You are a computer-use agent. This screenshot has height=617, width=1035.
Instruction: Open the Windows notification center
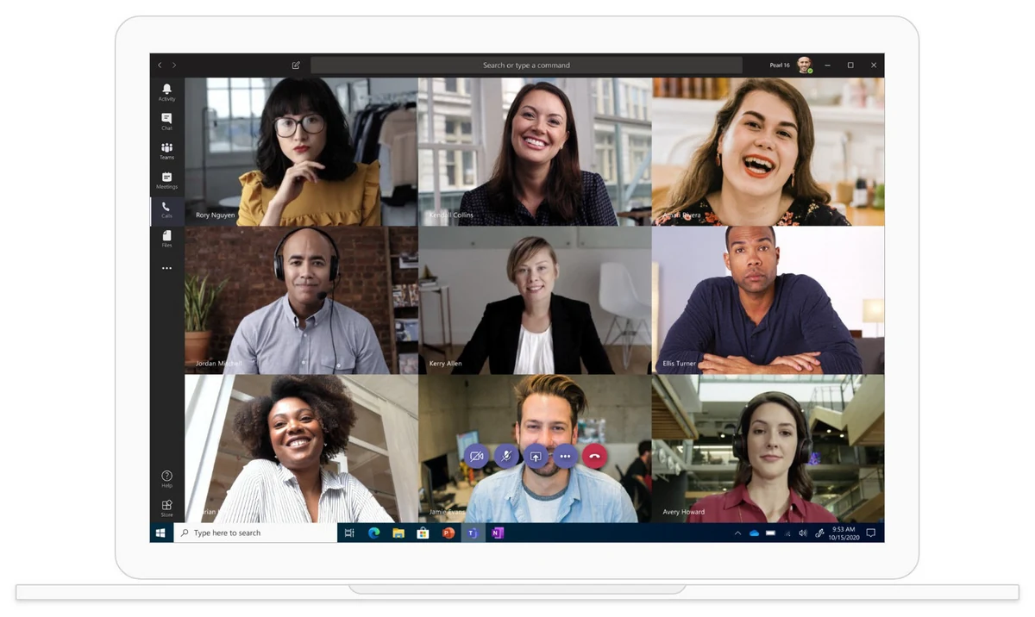click(x=871, y=533)
